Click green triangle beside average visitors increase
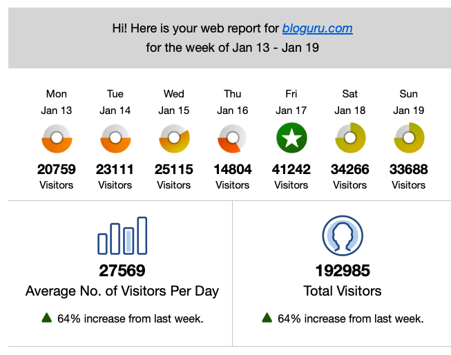The width and height of the screenshot is (451, 355). tap(46, 318)
